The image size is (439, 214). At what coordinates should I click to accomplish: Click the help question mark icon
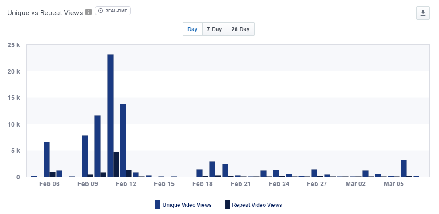(89, 12)
